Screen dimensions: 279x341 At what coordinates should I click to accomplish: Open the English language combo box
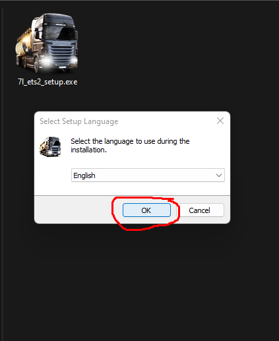pos(148,175)
